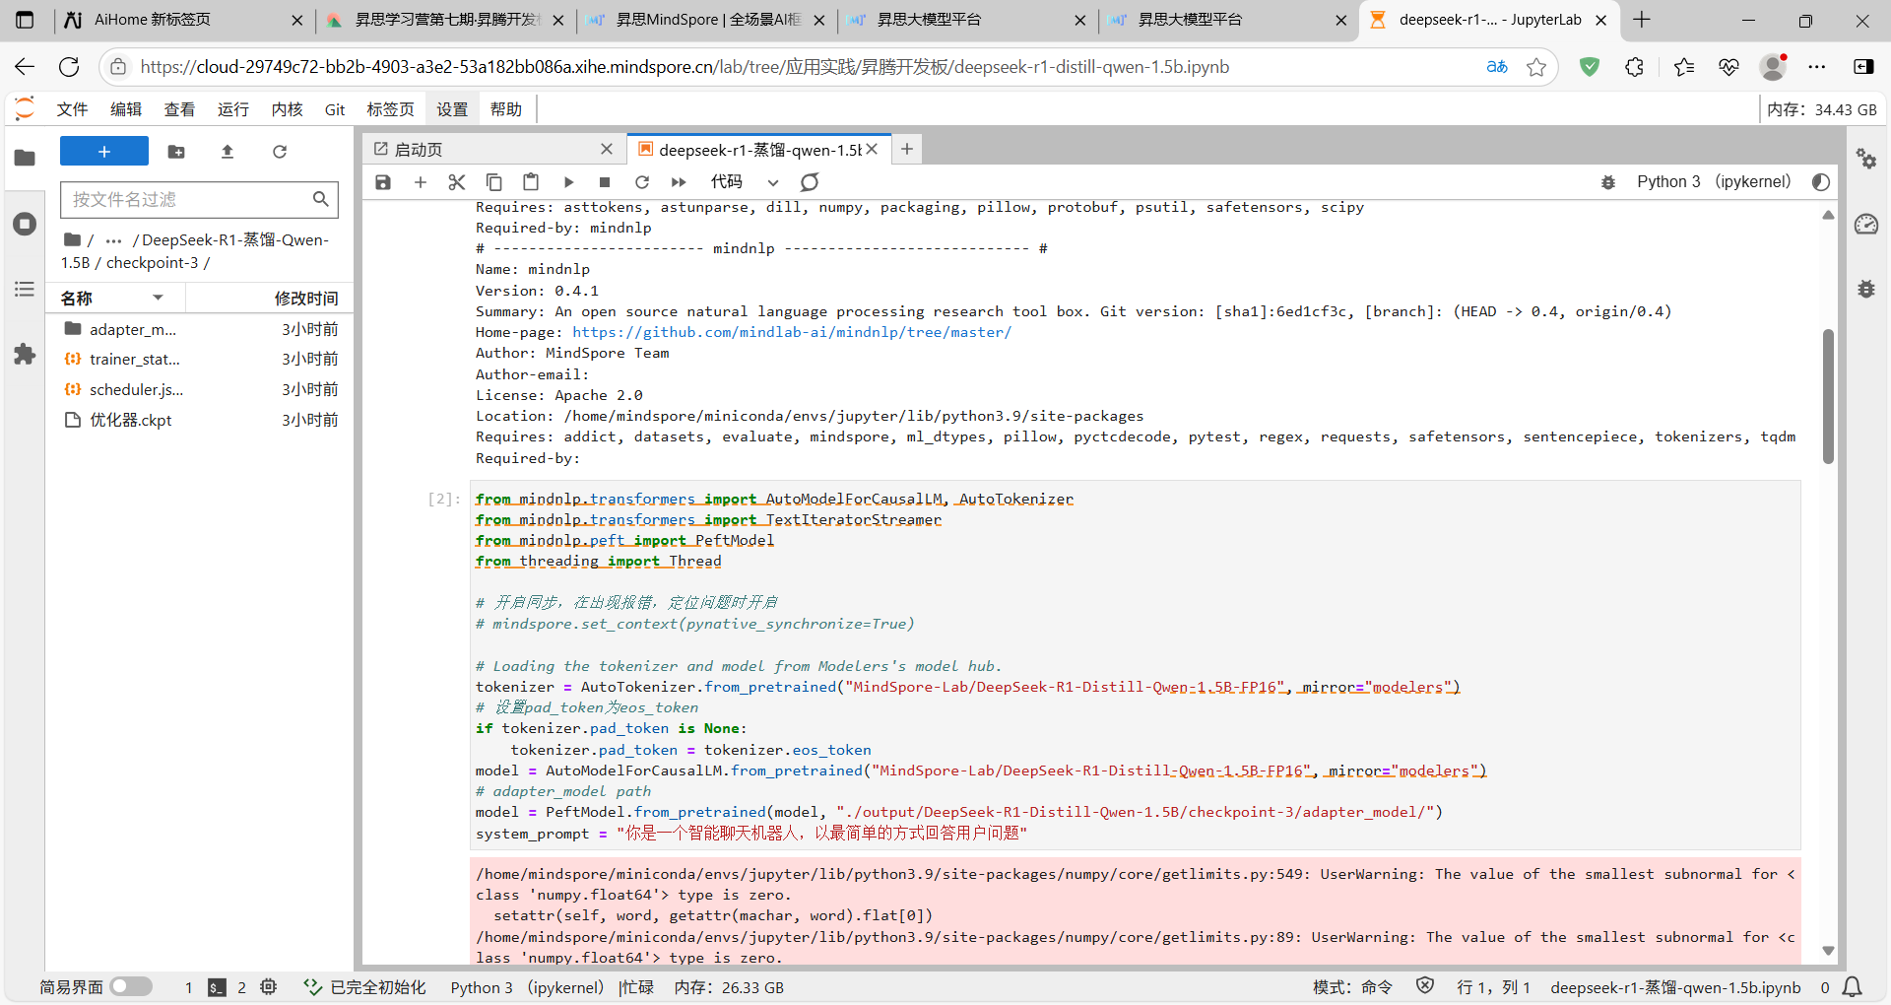The width and height of the screenshot is (1891, 1005).
Task: Toggle the simple interface switch
Action: (131, 986)
